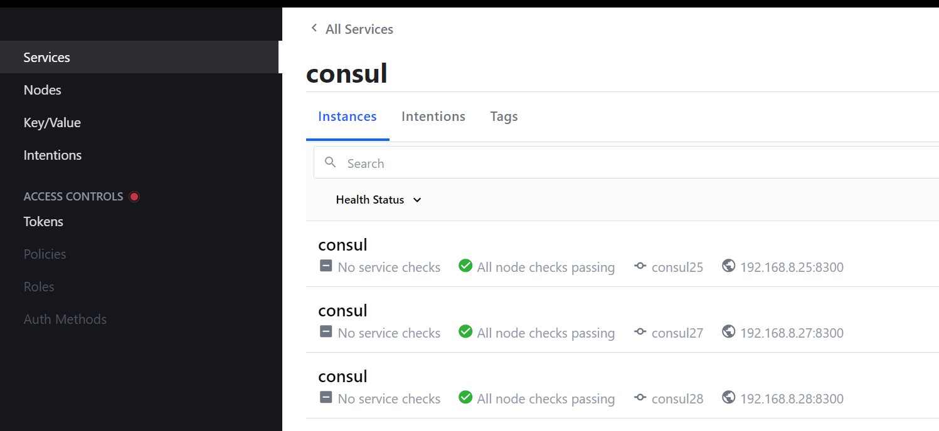939x431 pixels.
Task: Click the green check icon beside consul25's node checks
Action: click(x=465, y=266)
